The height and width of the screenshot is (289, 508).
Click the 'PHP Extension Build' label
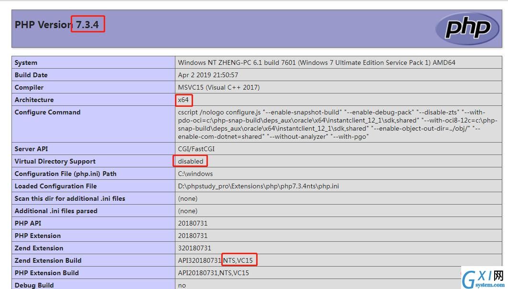point(47,273)
